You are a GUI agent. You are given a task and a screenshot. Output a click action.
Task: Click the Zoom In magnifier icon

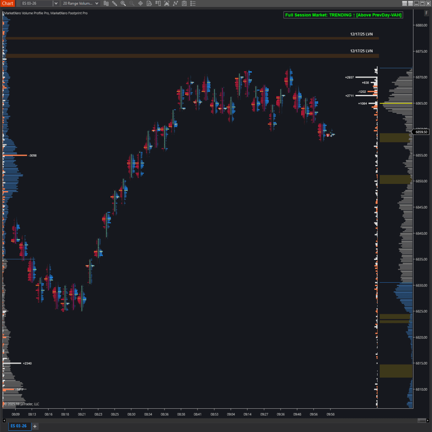pos(123,3)
